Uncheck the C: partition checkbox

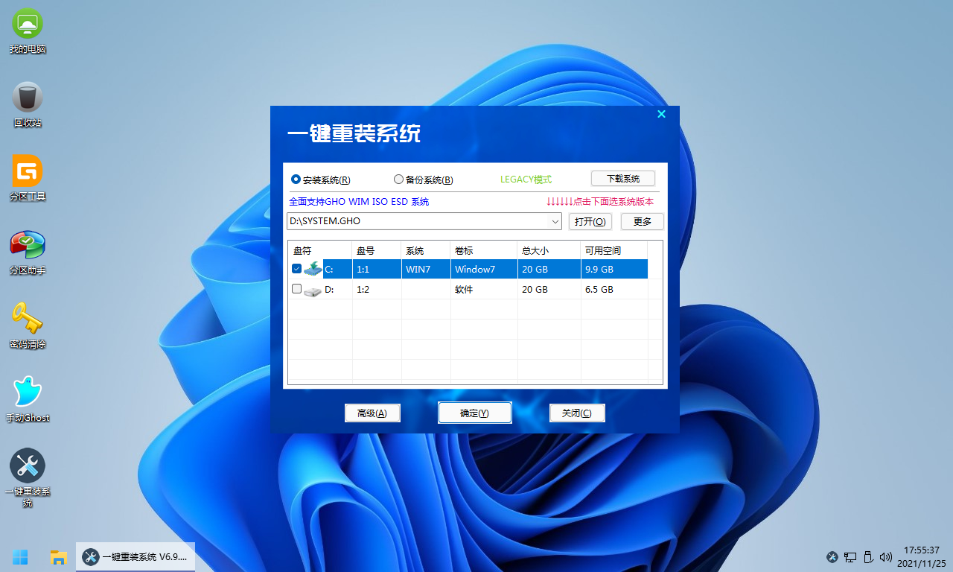pyautogui.click(x=297, y=269)
